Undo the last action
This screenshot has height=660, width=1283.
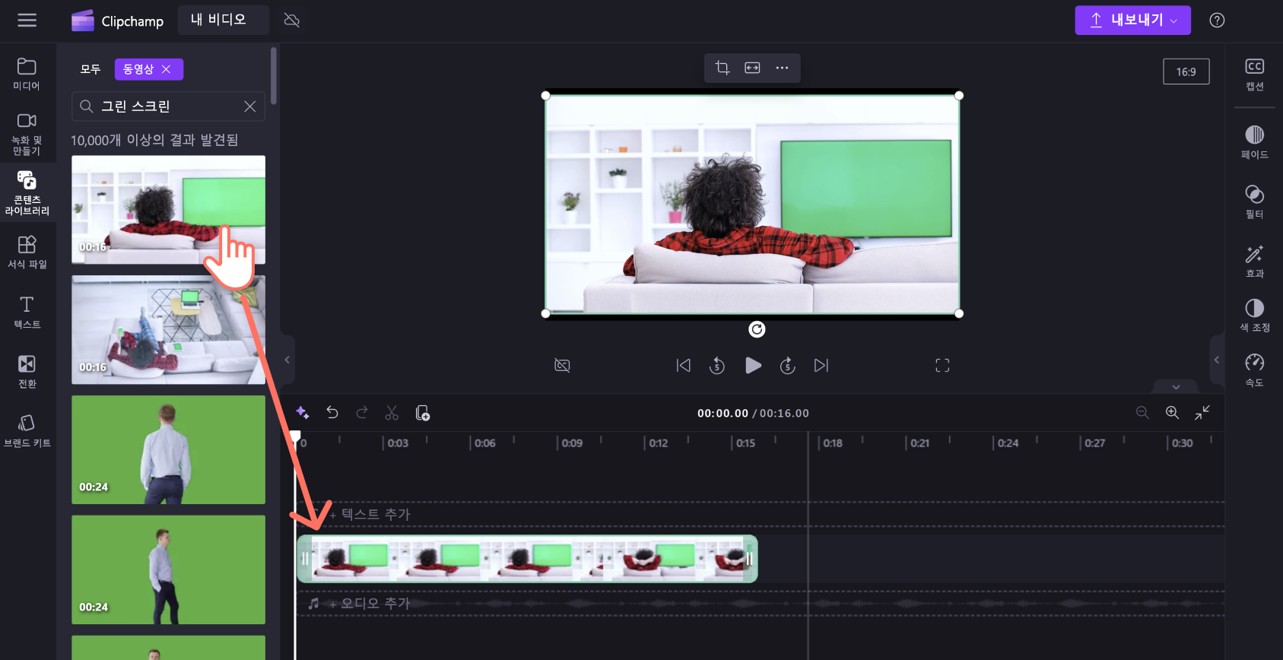point(332,412)
